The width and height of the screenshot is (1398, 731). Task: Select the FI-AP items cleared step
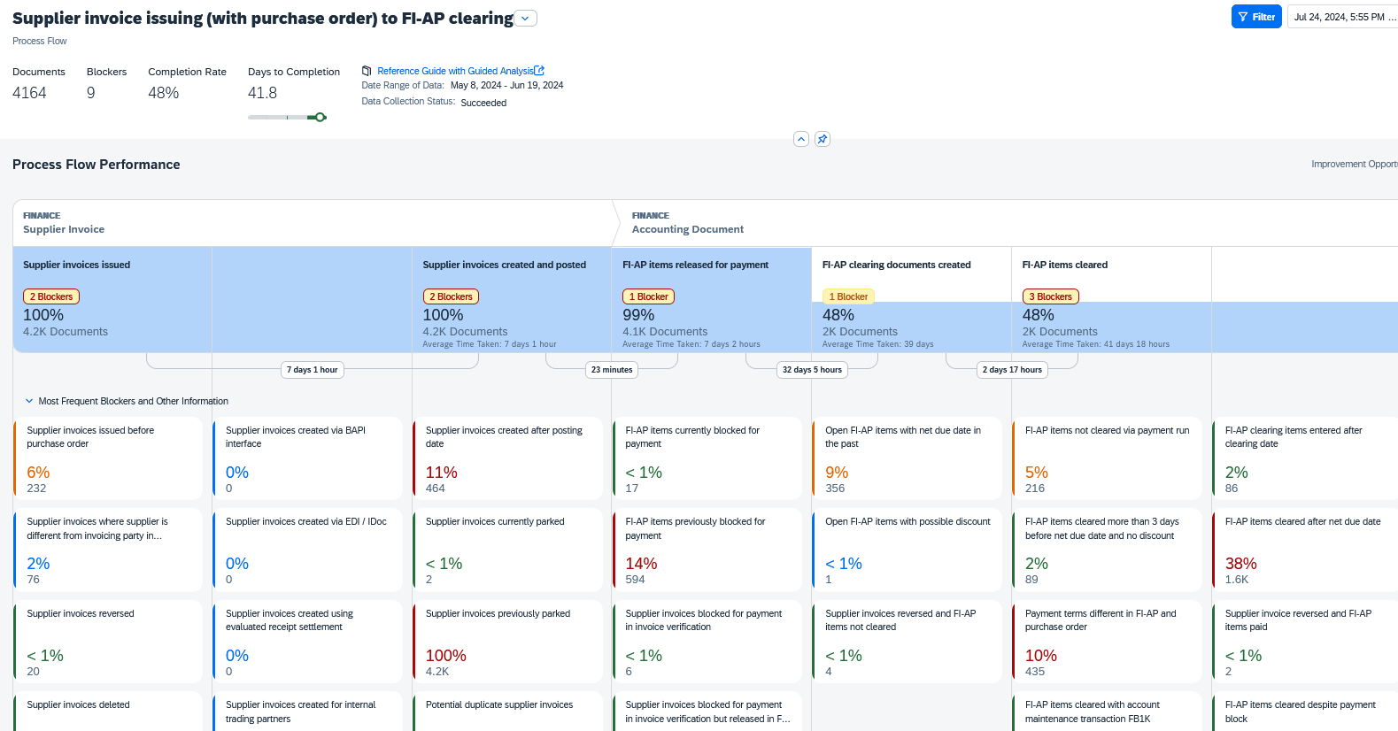[1112, 299]
